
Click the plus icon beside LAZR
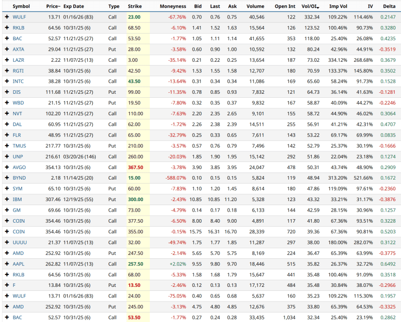tap(7, 60)
